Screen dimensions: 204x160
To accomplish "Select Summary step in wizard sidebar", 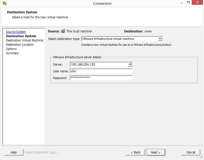I will pos(12,53).
